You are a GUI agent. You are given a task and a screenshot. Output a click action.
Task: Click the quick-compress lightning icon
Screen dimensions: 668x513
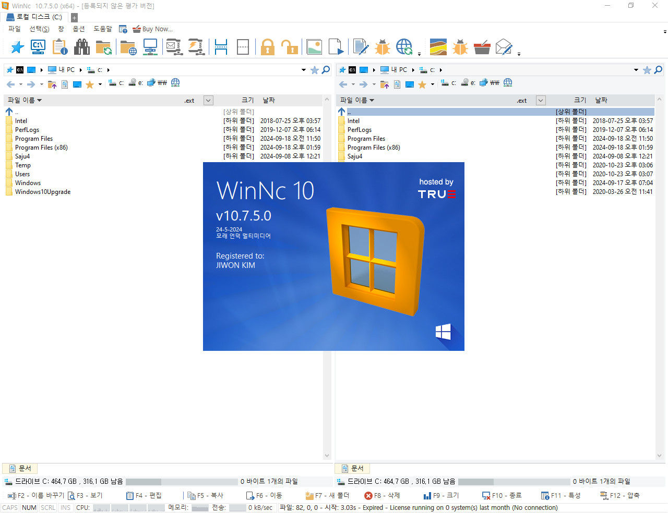point(196,47)
